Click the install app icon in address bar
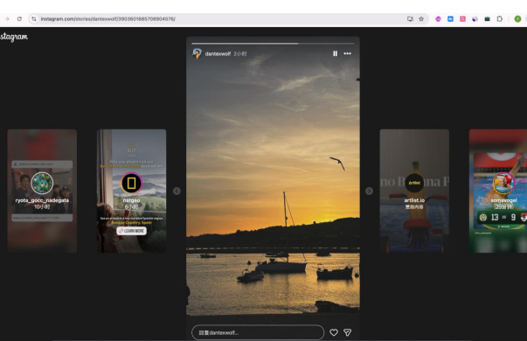Viewport: 527px width, 341px height. pos(410,19)
